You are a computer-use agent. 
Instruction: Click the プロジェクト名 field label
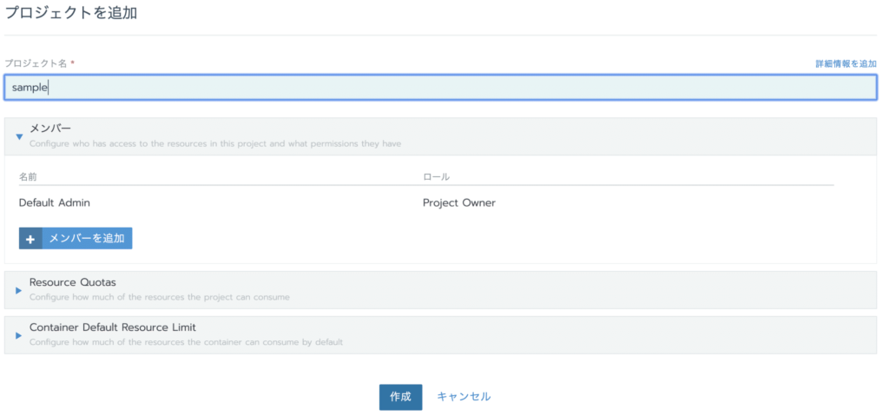click(36, 63)
